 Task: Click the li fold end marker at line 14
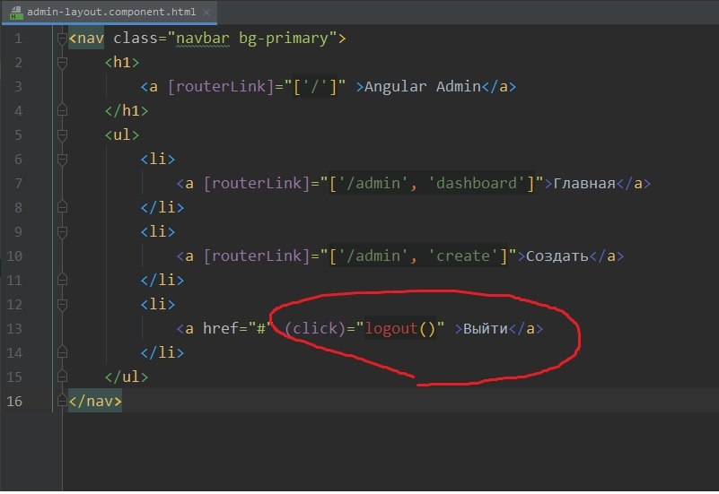(x=62, y=352)
